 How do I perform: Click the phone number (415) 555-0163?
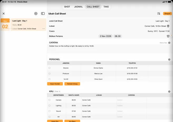(132, 79)
